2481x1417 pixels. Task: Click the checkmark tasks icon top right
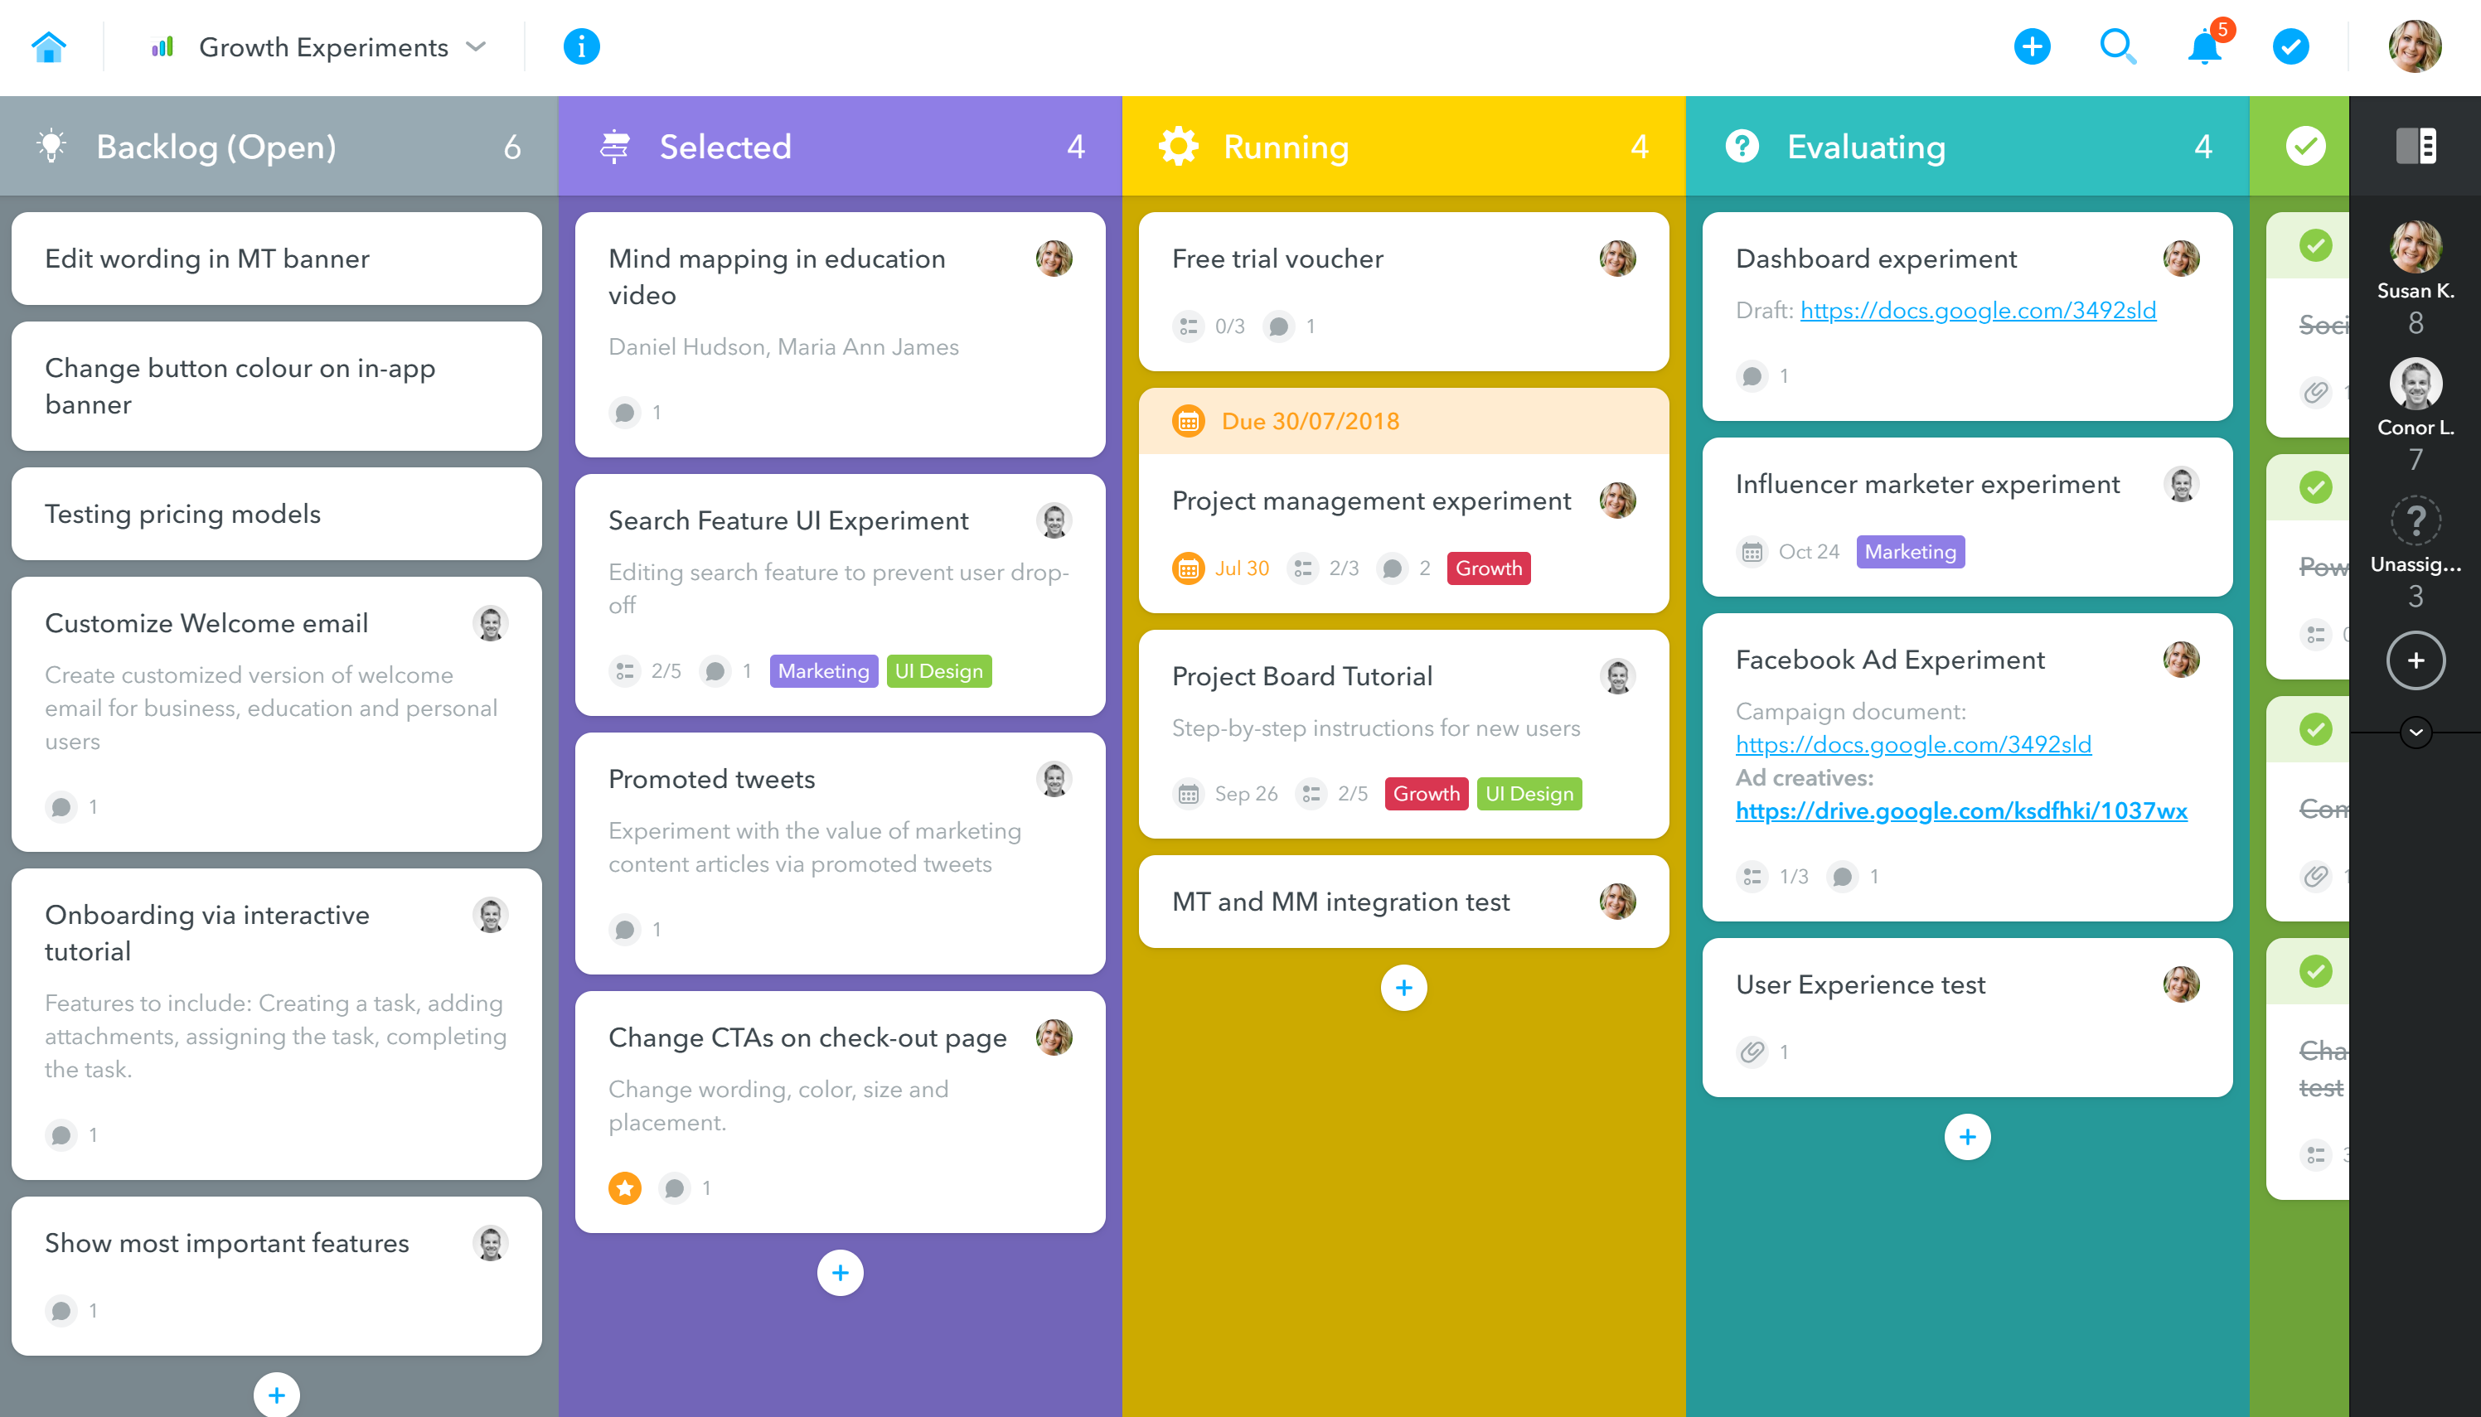(2290, 46)
